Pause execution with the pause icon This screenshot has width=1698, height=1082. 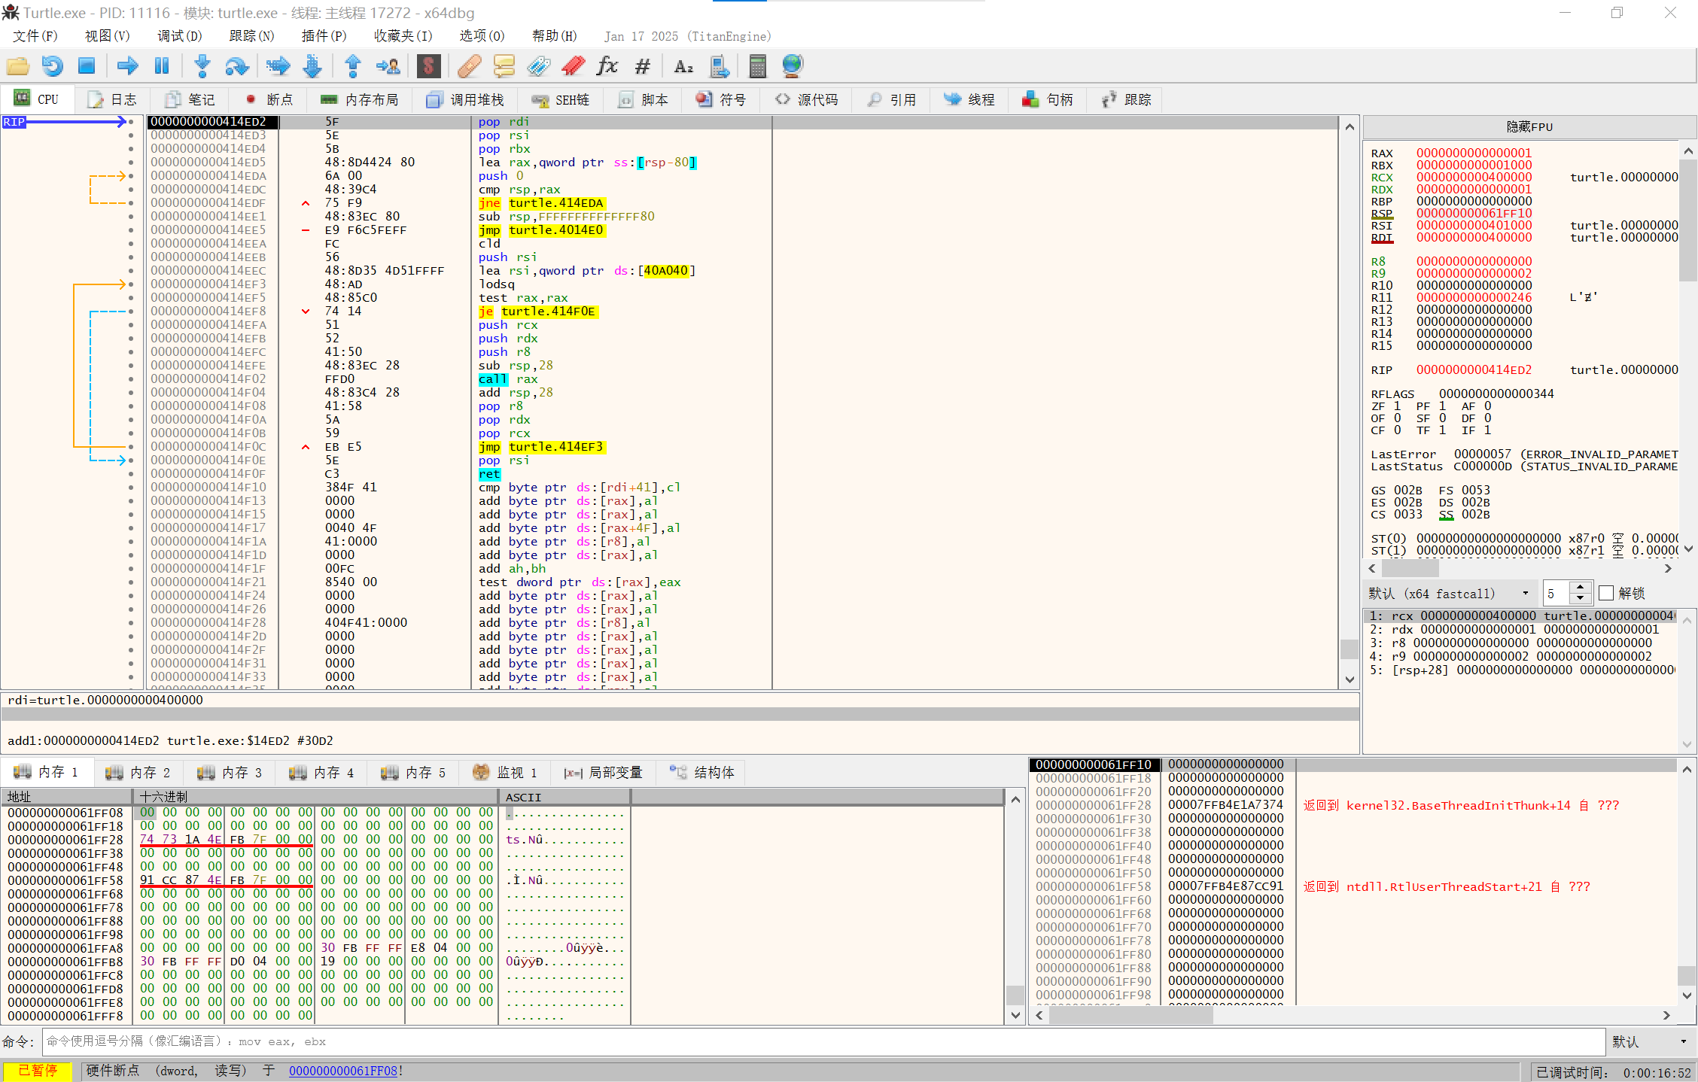coord(162,66)
